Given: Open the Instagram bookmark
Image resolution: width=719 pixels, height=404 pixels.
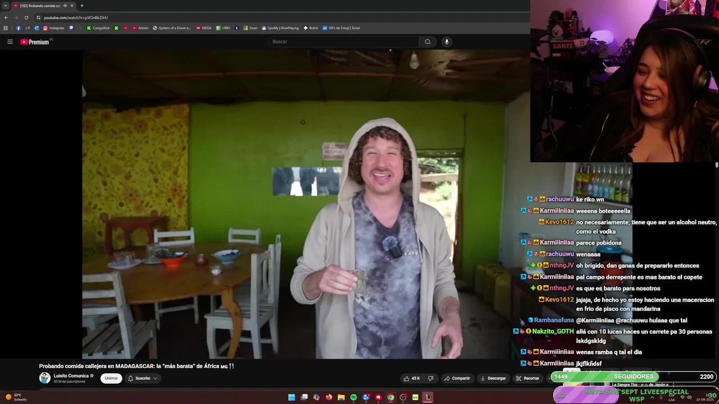Looking at the screenshot, I should [x=54, y=28].
